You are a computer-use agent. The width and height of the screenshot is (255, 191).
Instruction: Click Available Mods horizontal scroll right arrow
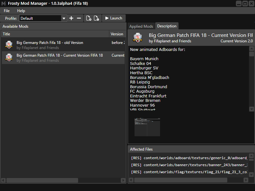point(123,180)
